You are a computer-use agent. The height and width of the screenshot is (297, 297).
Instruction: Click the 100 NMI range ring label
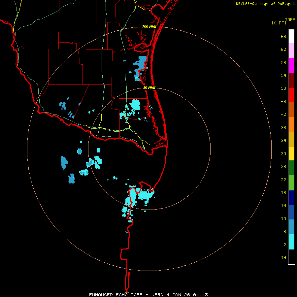[x=149, y=26]
